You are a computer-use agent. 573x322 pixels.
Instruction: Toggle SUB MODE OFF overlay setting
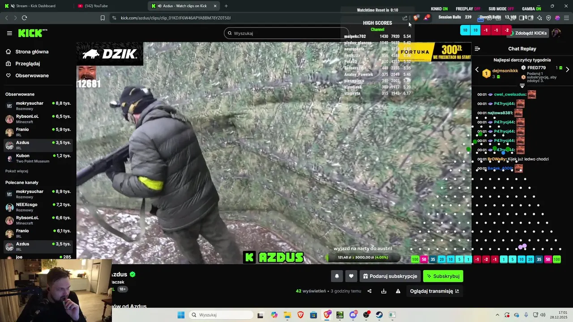pos(501,9)
